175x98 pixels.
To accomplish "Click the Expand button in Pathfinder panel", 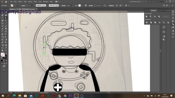I will pyautogui.click(x=166, y=17).
